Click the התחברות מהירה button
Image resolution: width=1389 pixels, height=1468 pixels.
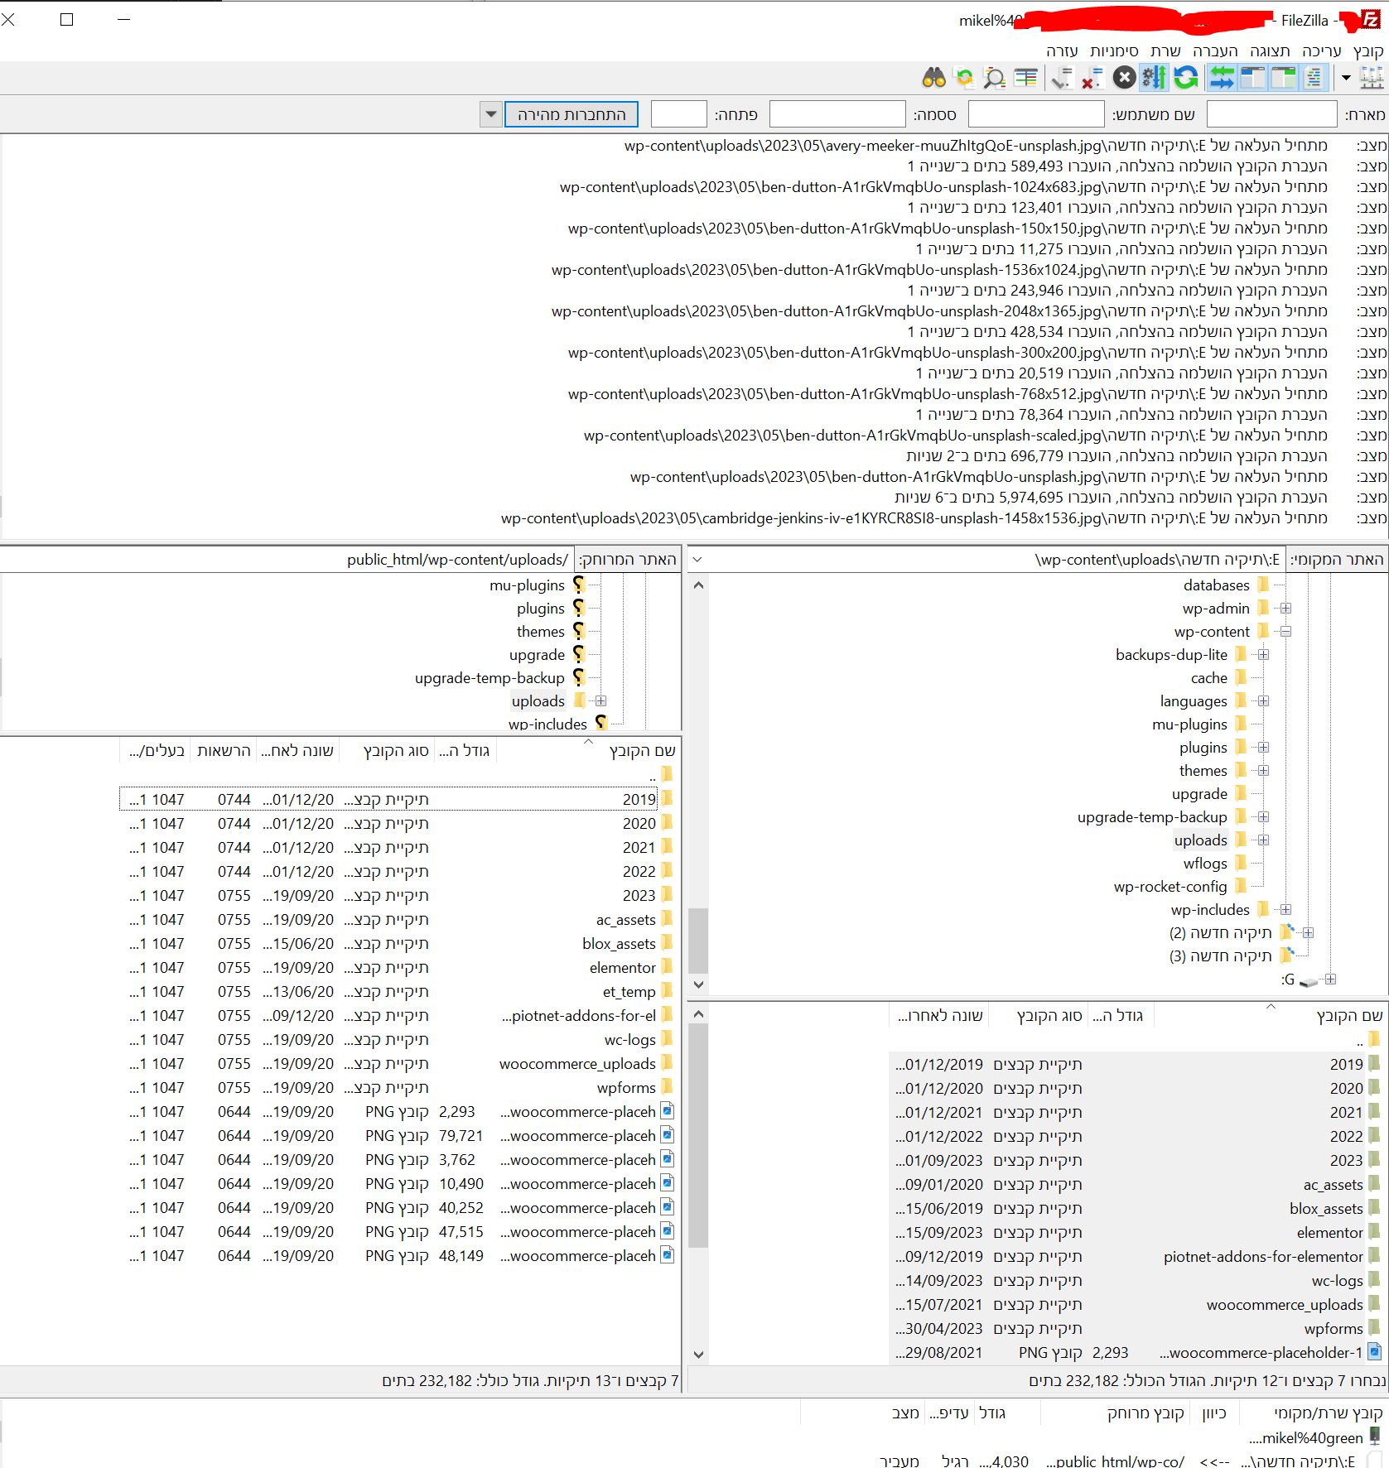pos(572,114)
